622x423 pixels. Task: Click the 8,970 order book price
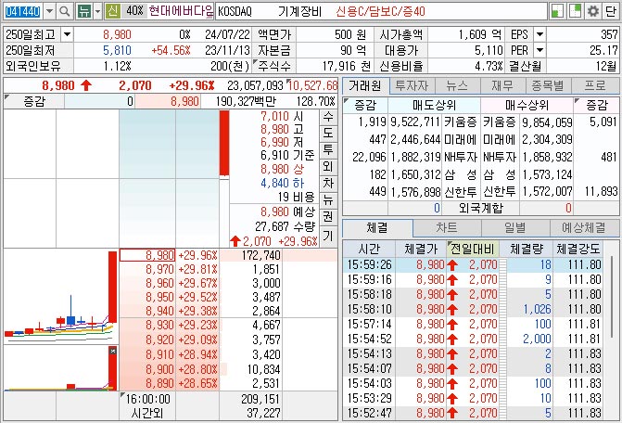(x=160, y=269)
